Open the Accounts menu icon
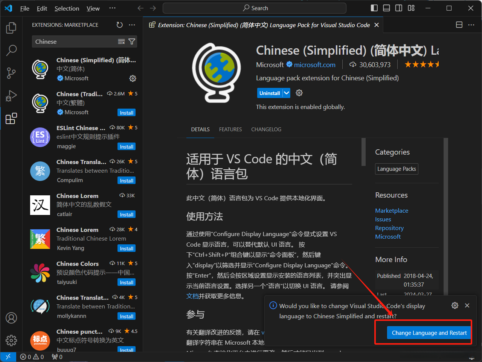This screenshot has height=362, width=482. click(x=11, y=318)
